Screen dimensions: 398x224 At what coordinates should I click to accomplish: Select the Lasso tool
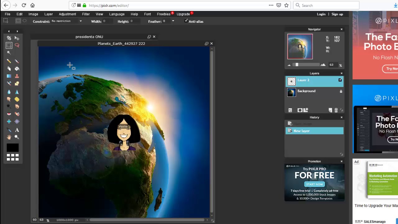17,46
